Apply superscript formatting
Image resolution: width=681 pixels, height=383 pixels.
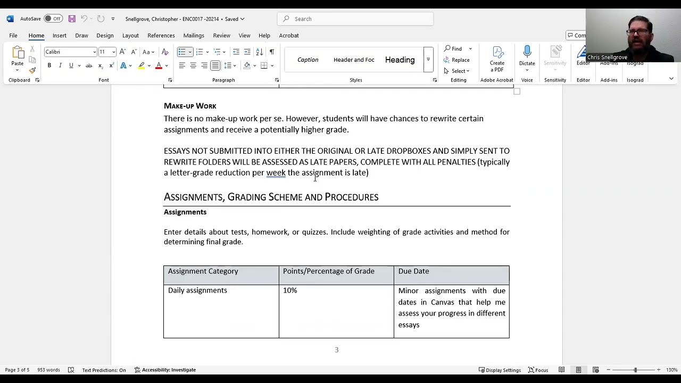[x=111, y=65]
